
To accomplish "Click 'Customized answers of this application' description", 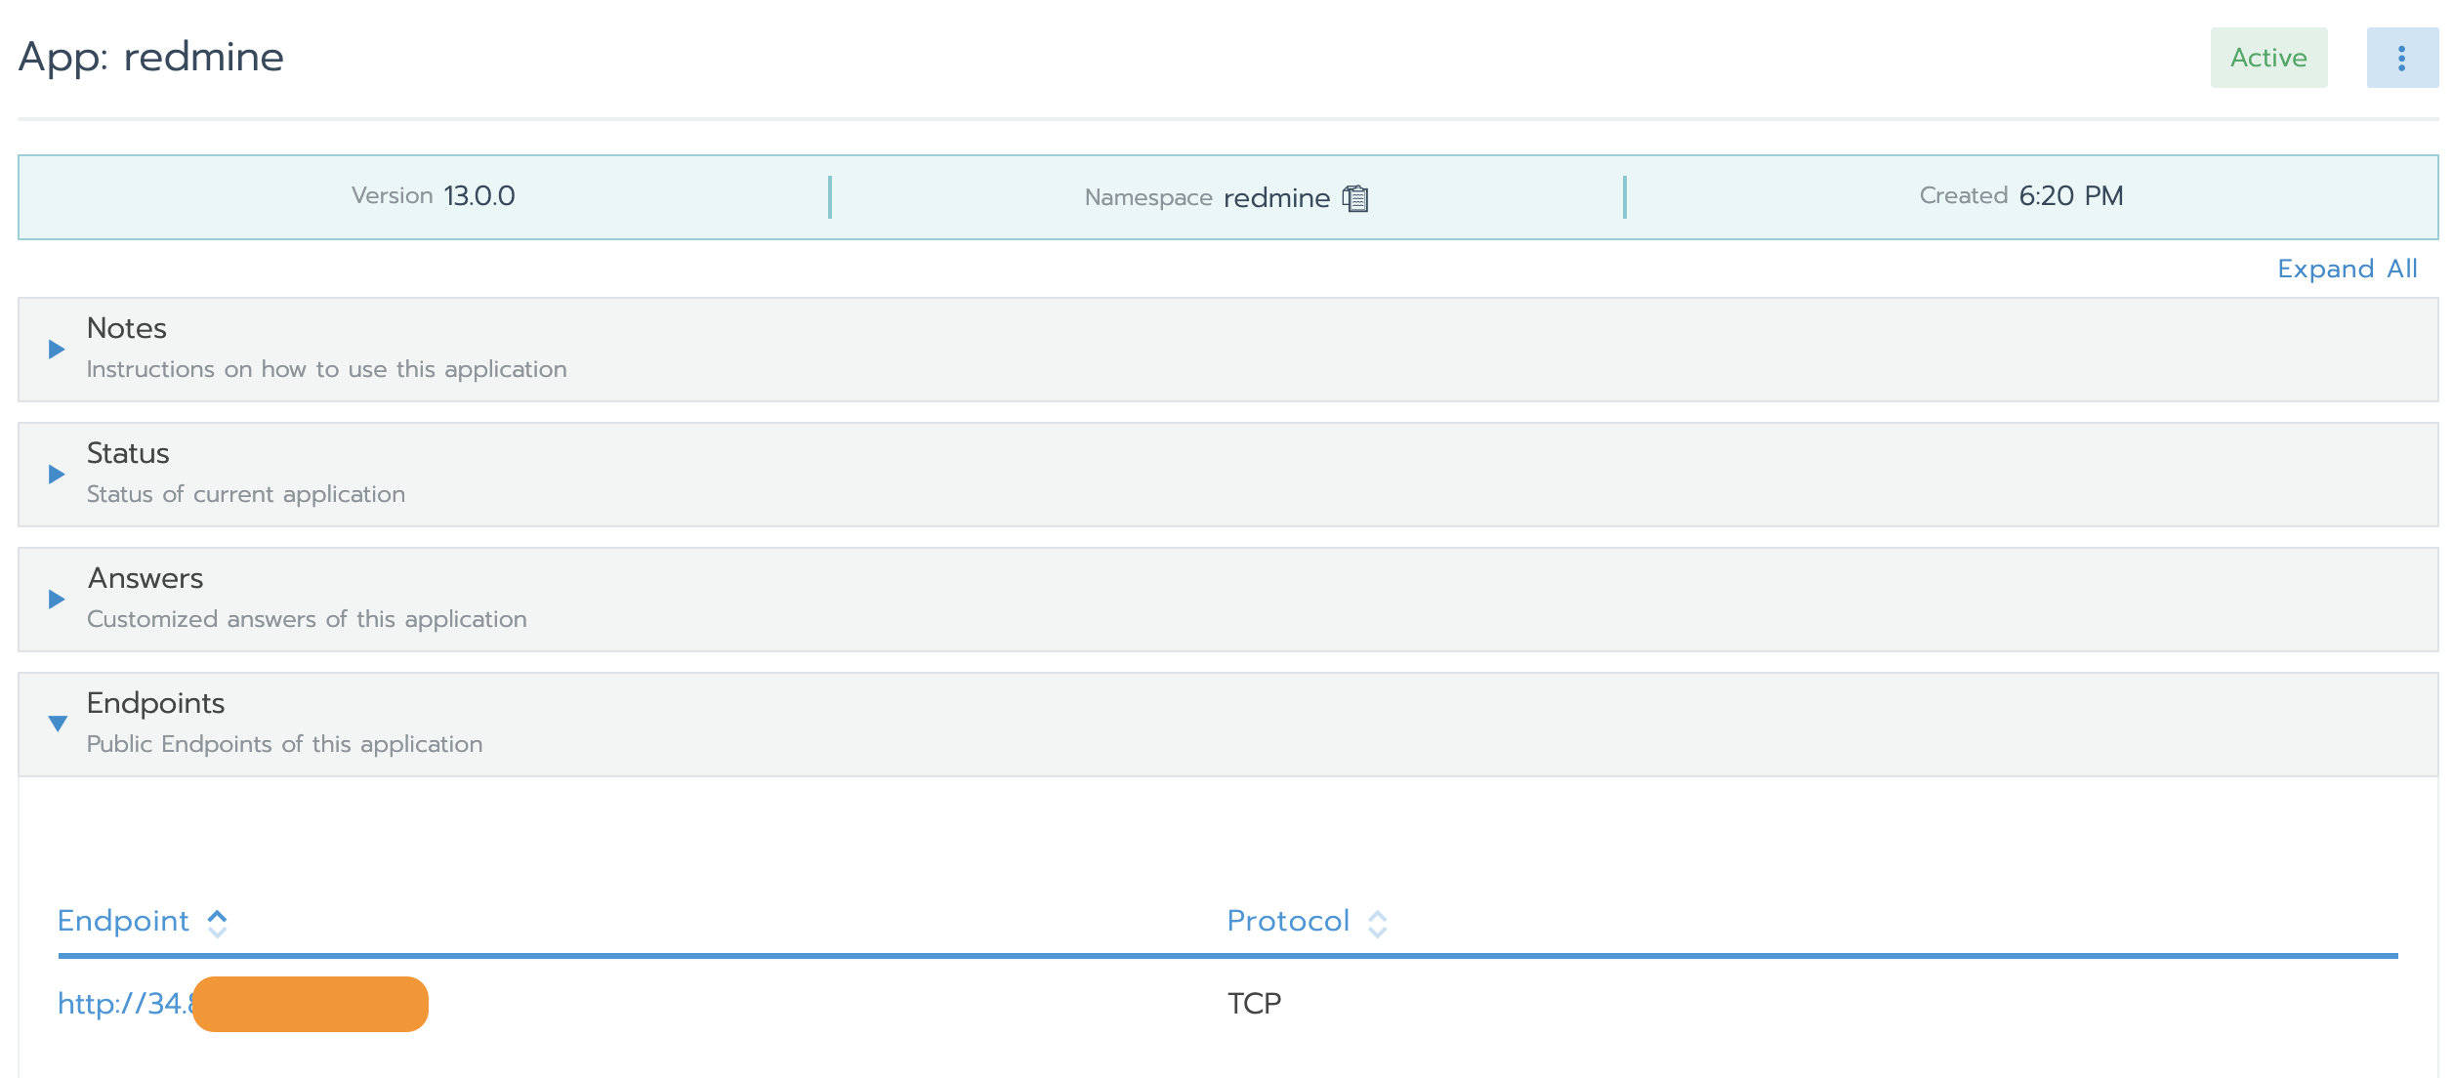I will pos(307,619).
